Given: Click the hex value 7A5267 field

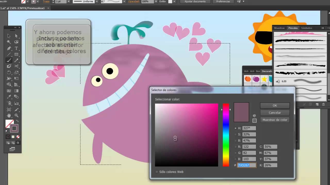Looking at the screenshot, I should coord(247,165).
